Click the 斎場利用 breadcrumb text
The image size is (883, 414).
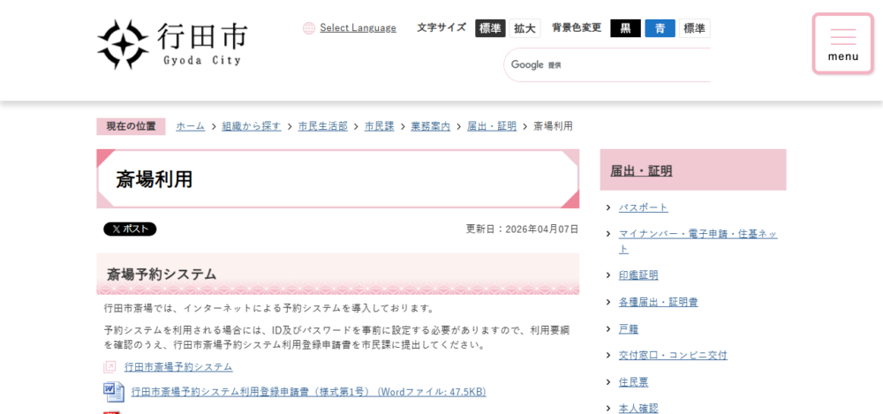click(553, 126)
